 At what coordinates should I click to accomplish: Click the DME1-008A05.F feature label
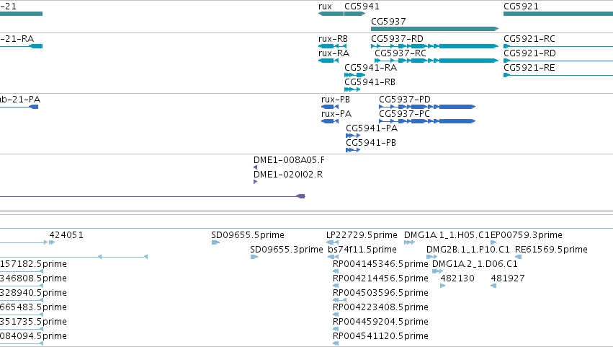289,160
